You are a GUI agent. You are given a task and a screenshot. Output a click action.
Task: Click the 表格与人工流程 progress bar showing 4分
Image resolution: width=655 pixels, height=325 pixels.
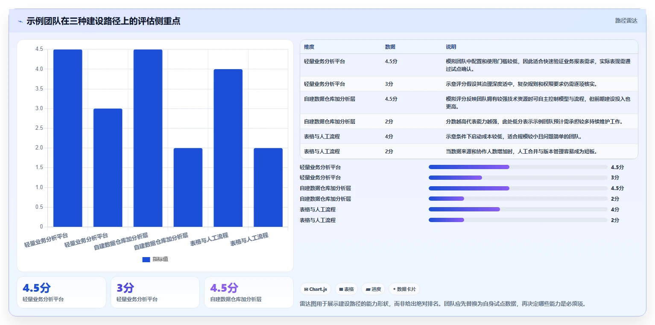pos(518,209)
